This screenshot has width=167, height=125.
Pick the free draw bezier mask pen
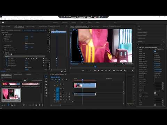click(x=11, y=54)
